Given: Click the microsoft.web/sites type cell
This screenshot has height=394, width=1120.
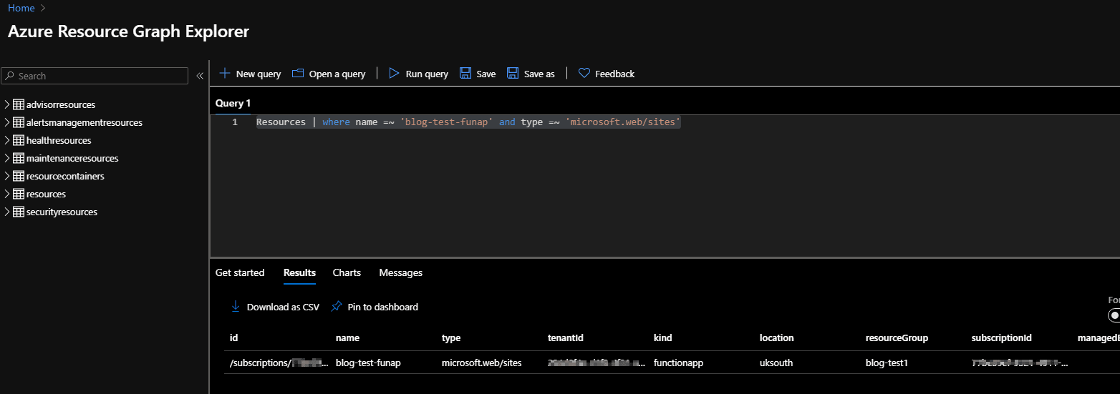Looking at the screenshot, I should point(482,363).
